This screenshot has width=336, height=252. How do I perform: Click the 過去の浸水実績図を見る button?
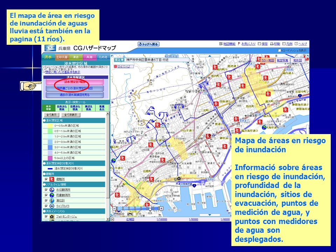click(x=75, y=95)
